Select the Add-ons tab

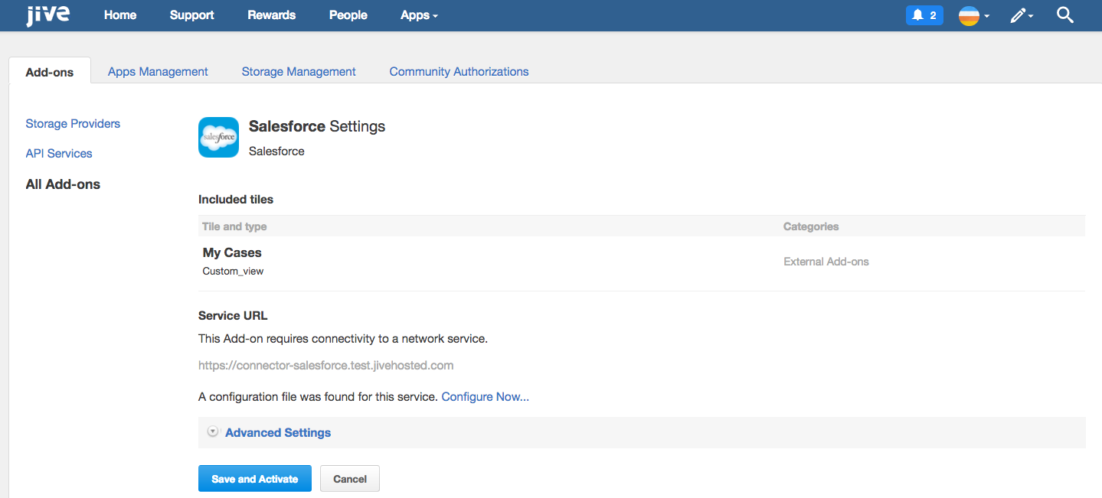click(50, 71)
